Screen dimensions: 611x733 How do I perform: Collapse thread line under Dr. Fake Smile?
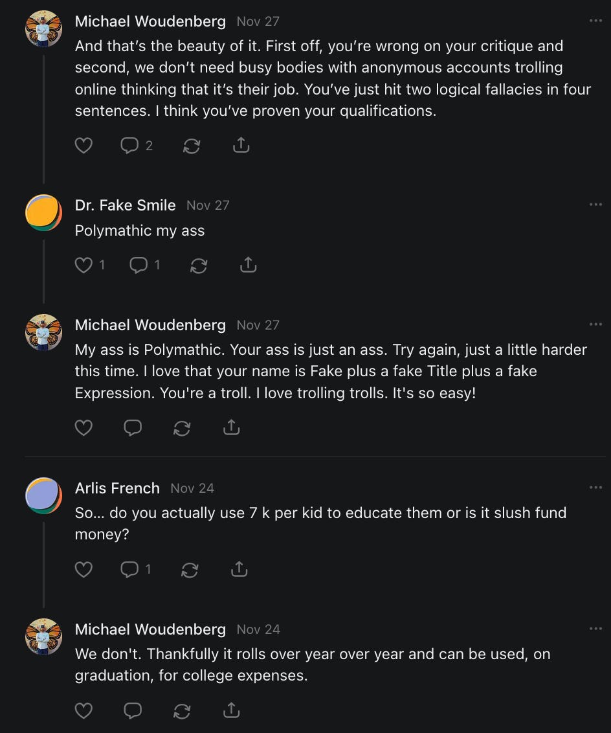tap(43, 271)
